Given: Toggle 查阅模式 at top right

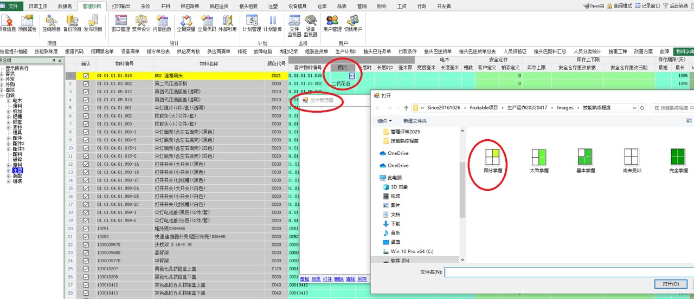Looking at the screenshot, I should (x=619, y=5).
